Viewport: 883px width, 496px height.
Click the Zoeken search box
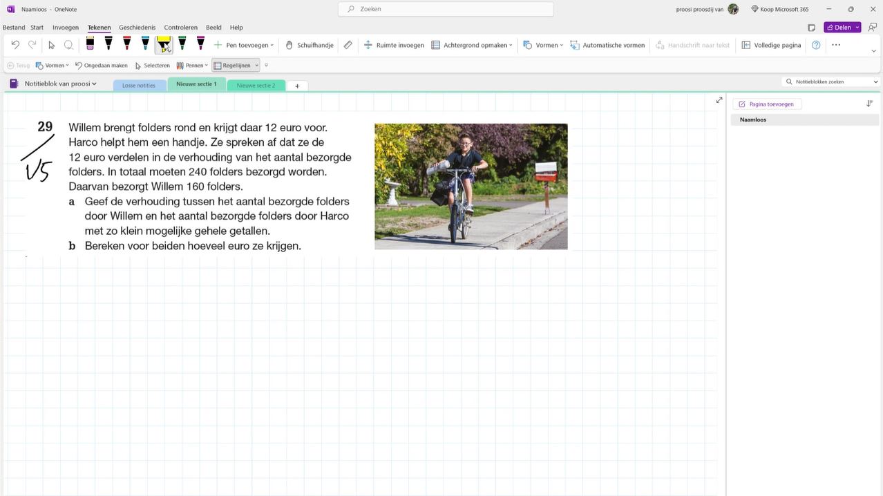pyautogui.click(x=446, y=9)
